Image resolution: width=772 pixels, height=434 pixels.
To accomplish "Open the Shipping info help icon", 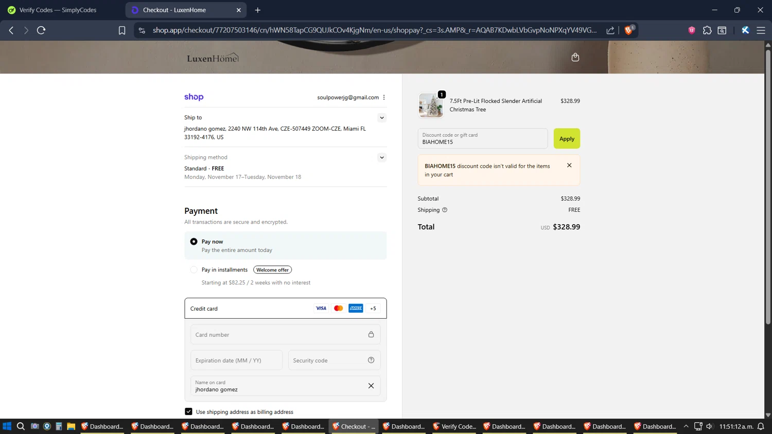I will coord(445,210).
